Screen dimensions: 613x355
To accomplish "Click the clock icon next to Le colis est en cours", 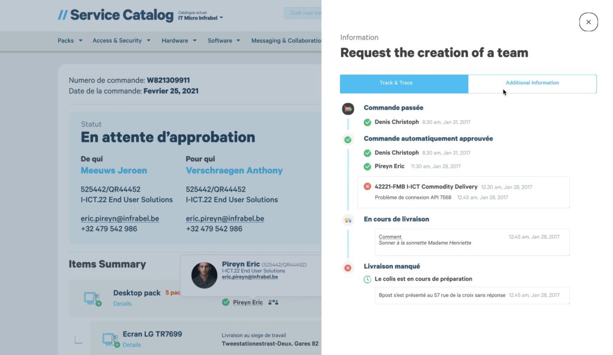I will click(367, 279).
